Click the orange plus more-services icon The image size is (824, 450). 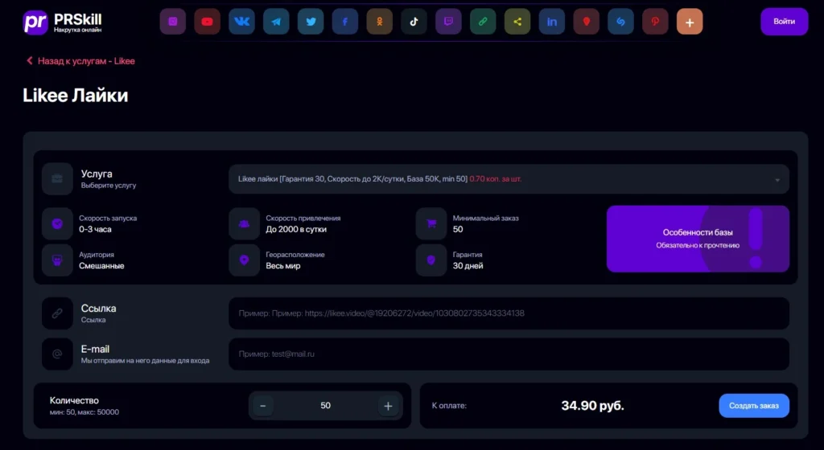coord(690,22)
